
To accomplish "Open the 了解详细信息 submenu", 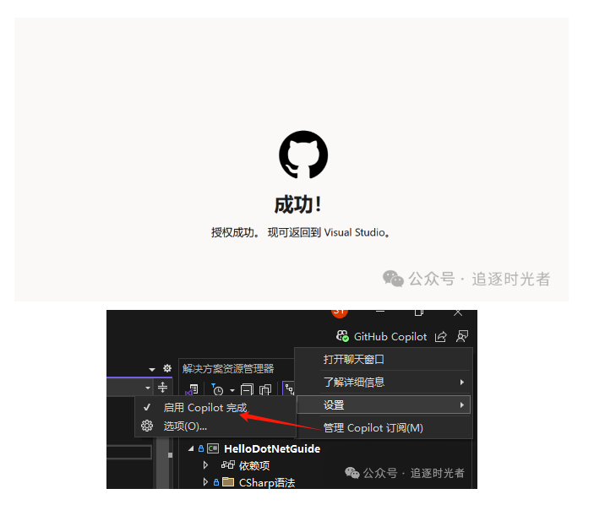I will [x=384, y=382].
